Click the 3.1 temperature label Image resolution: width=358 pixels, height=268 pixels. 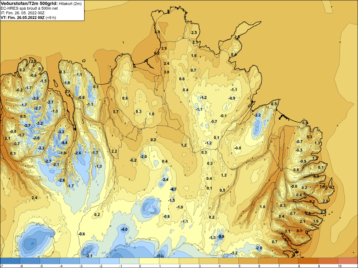(287, 231)
